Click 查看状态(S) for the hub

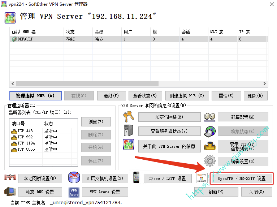[145, 96]
